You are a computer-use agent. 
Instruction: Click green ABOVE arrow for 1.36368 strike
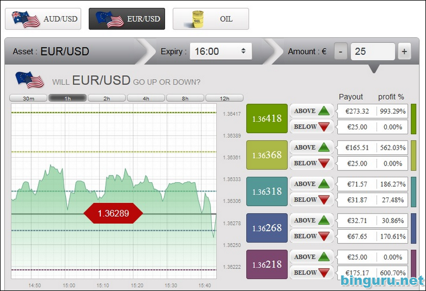click(323, 148)
